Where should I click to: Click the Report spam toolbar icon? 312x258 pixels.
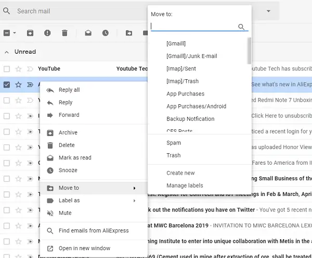pos(47,33)
